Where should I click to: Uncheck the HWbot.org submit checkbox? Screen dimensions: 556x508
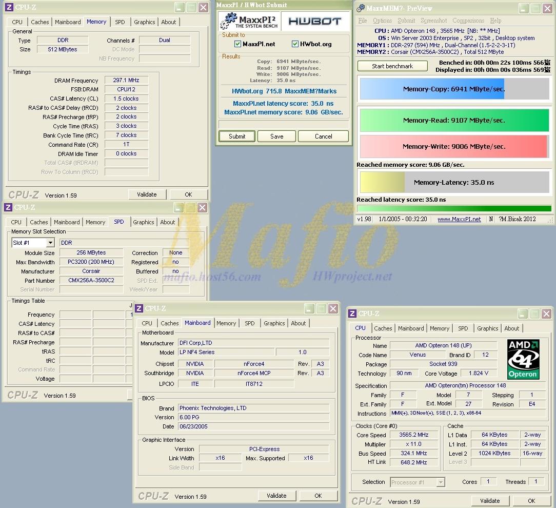coord(295,44)
